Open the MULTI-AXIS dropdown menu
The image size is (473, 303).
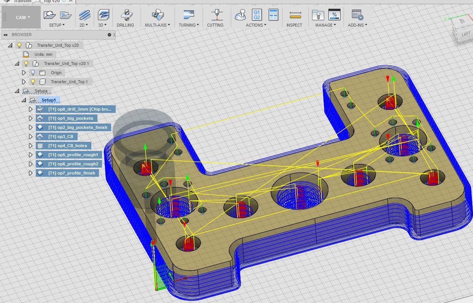click(x=158, y=25)
